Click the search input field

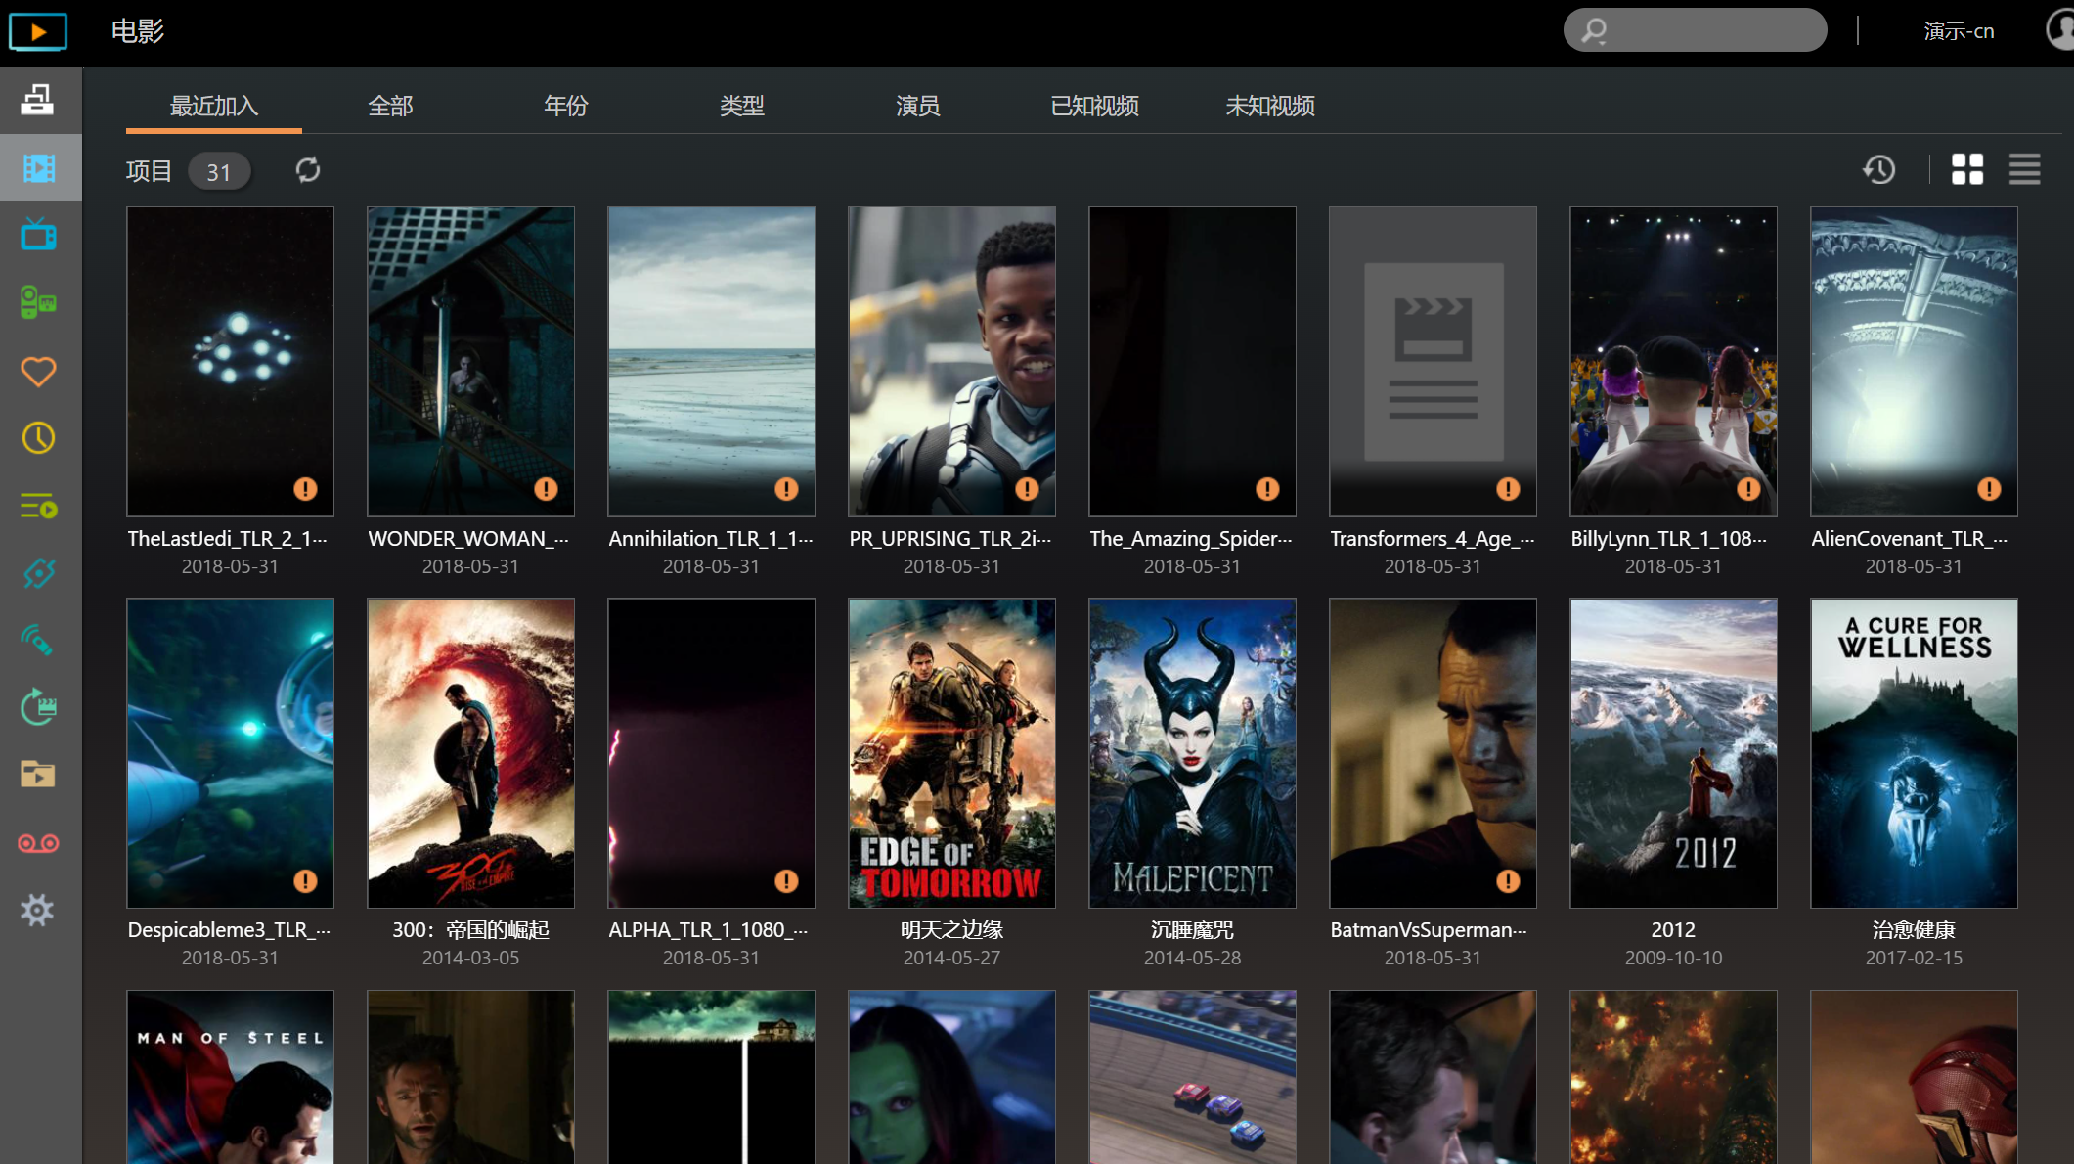pos(1696,30)
